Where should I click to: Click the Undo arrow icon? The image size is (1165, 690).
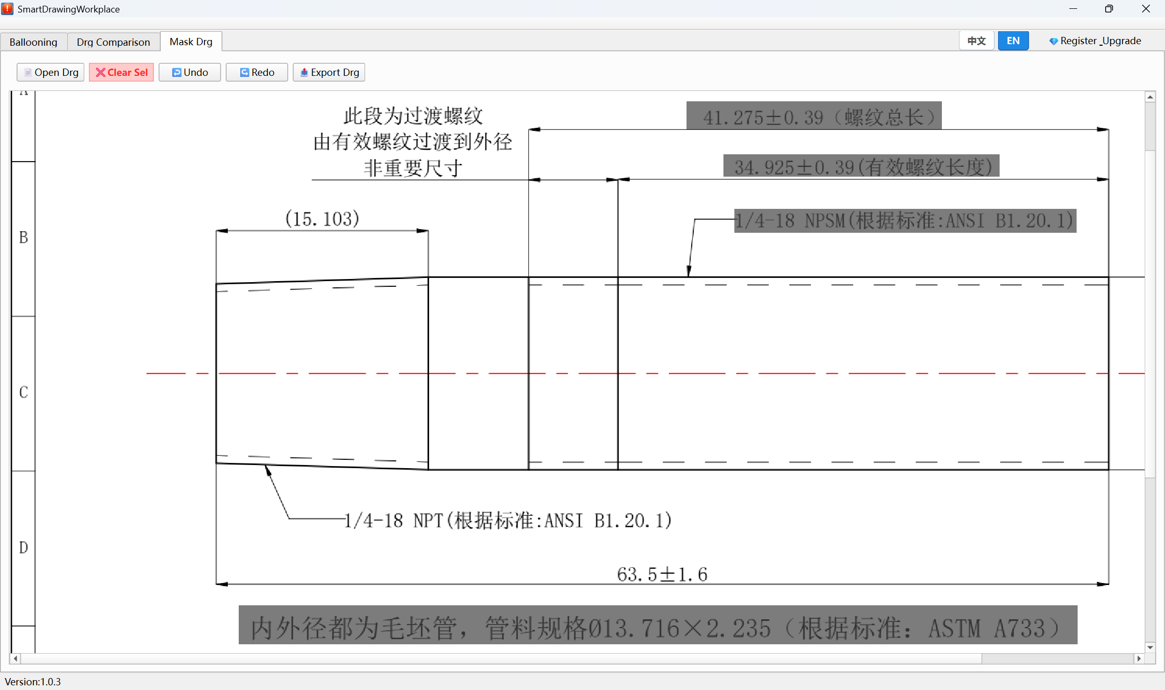coord(177,72)
